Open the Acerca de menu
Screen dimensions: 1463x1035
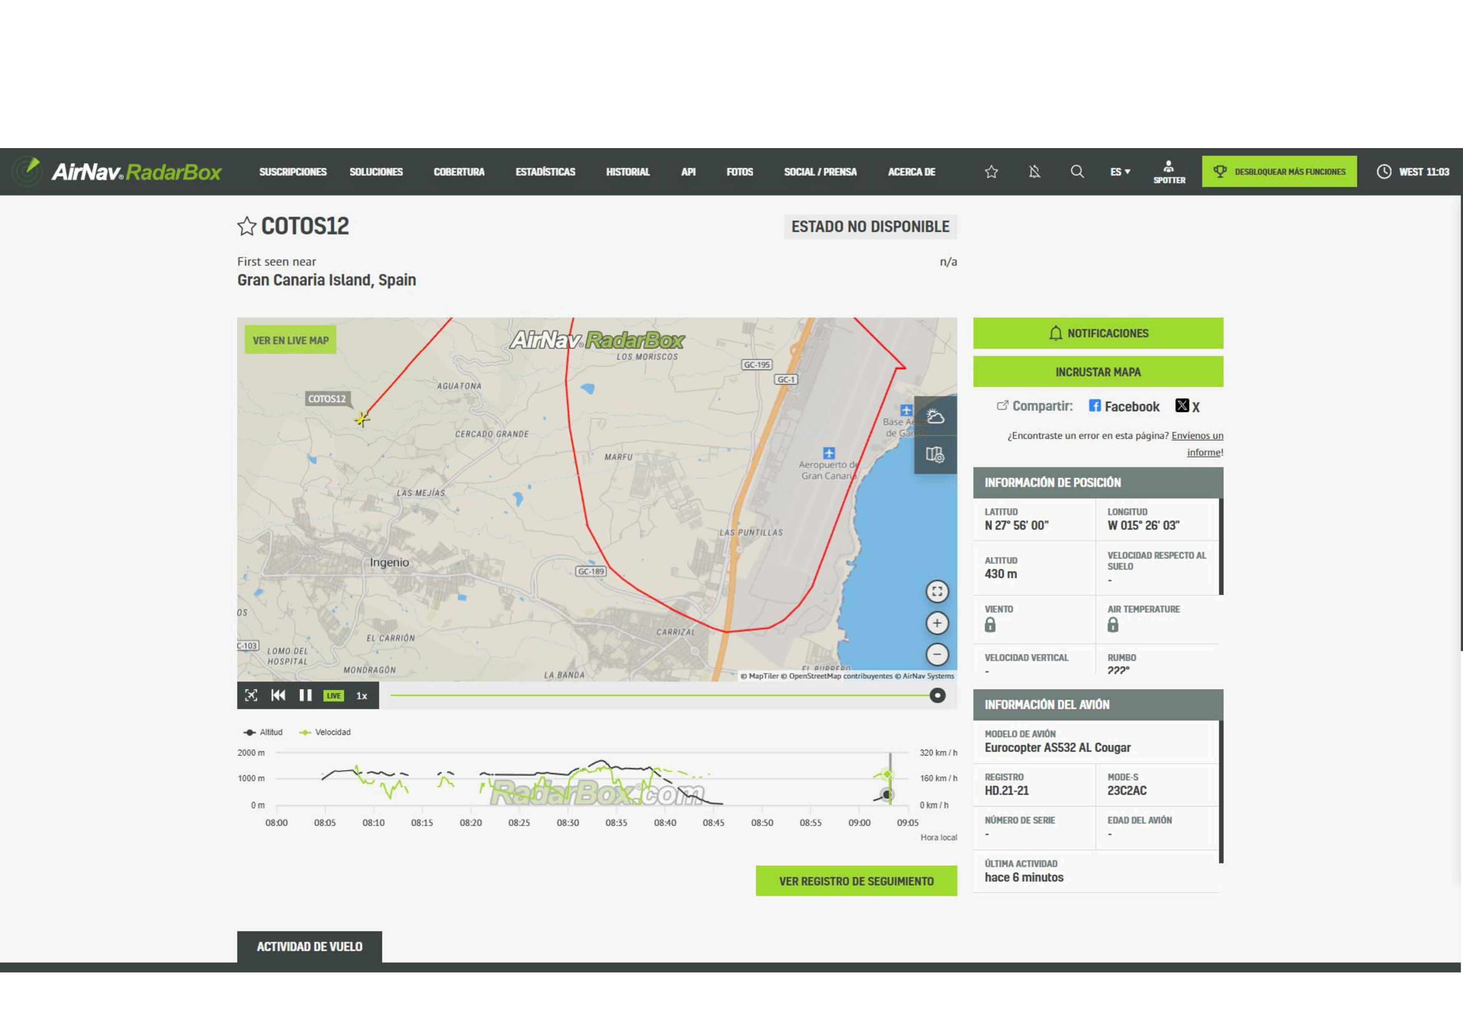(x=911, y=172)
